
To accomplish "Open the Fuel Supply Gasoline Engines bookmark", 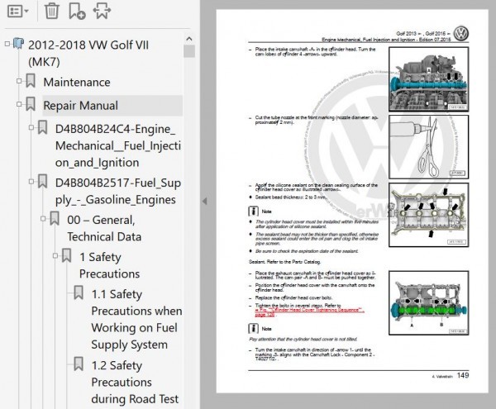I will click(118, 191).
